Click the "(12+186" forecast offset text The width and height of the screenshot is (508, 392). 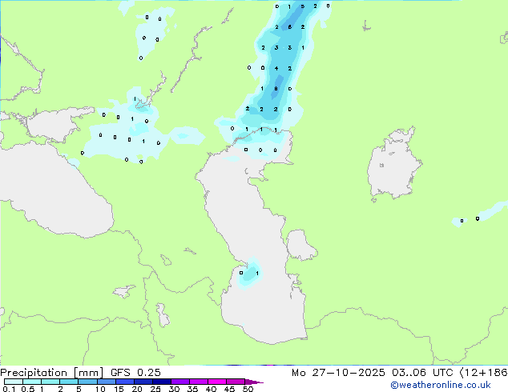click(483, 373)
